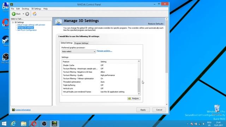Select Texture filtering Negative LOD bias row
The height and width of the screenshot is (127, 226).
point(100,72)
